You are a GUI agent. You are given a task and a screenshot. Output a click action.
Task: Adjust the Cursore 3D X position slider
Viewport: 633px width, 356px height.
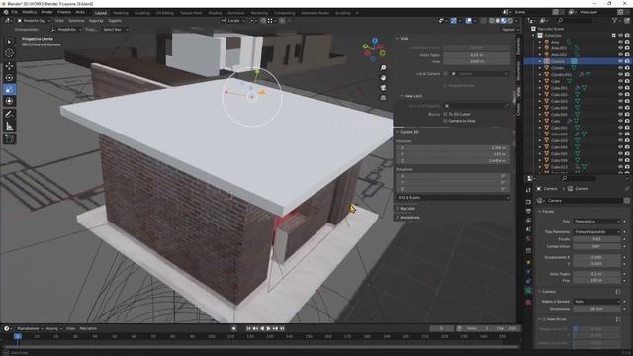453,148
